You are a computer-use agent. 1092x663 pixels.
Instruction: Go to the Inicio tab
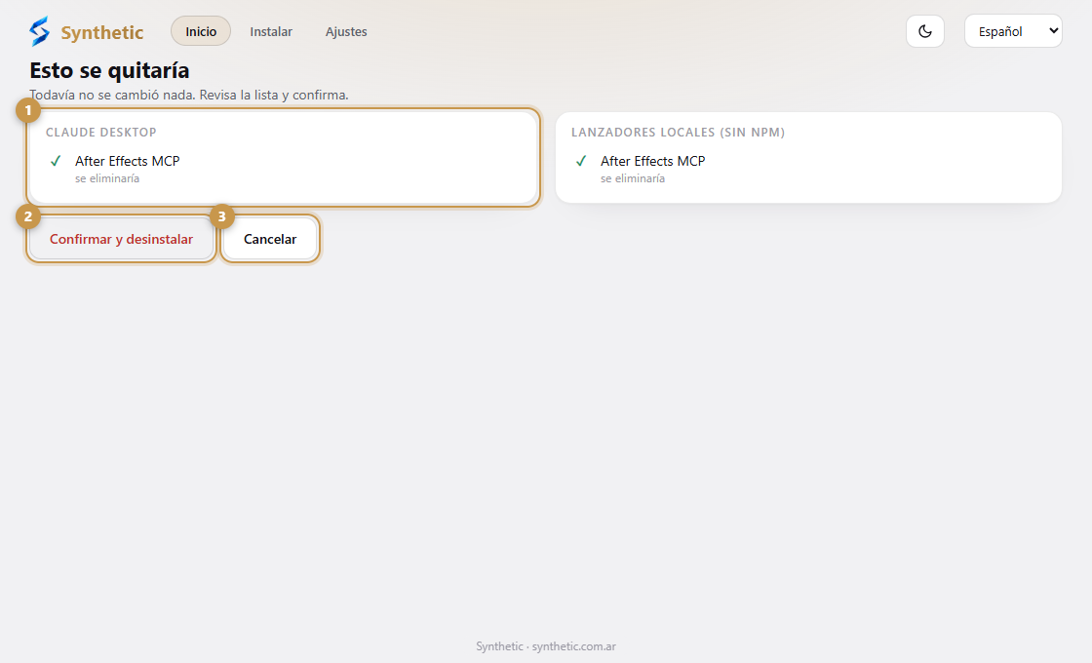pos(201,31)
